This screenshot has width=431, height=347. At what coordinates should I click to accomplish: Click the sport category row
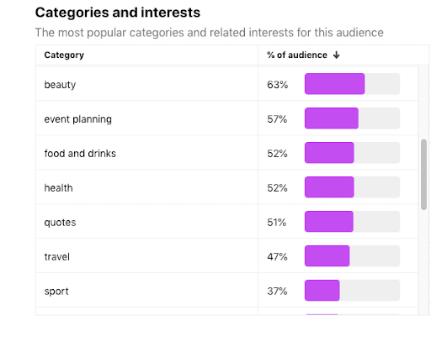pos(226,291)
